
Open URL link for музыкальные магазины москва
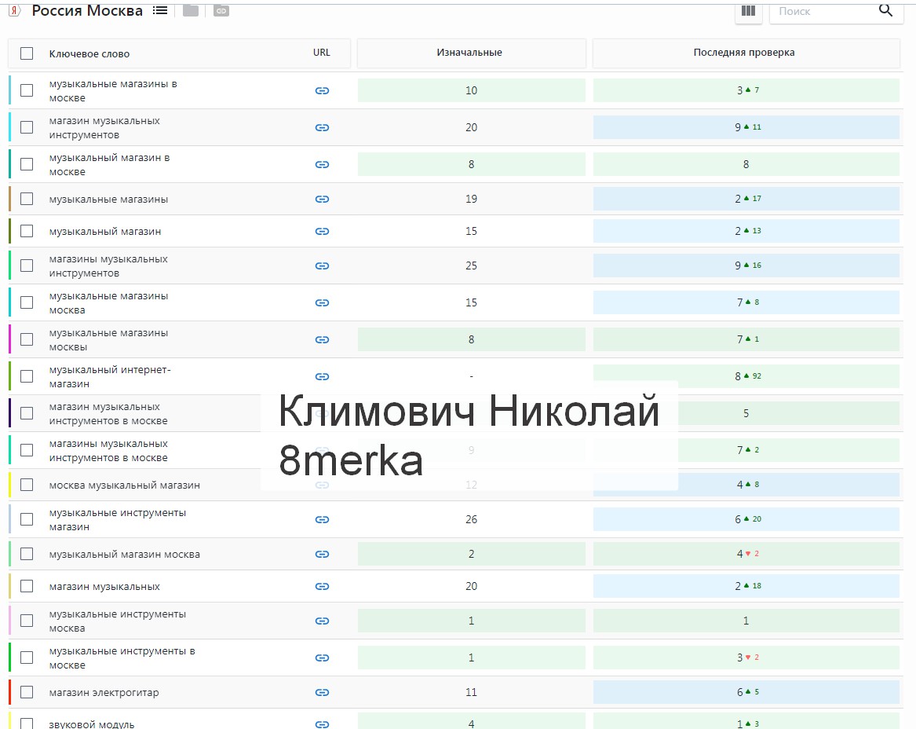click(322, 302)
